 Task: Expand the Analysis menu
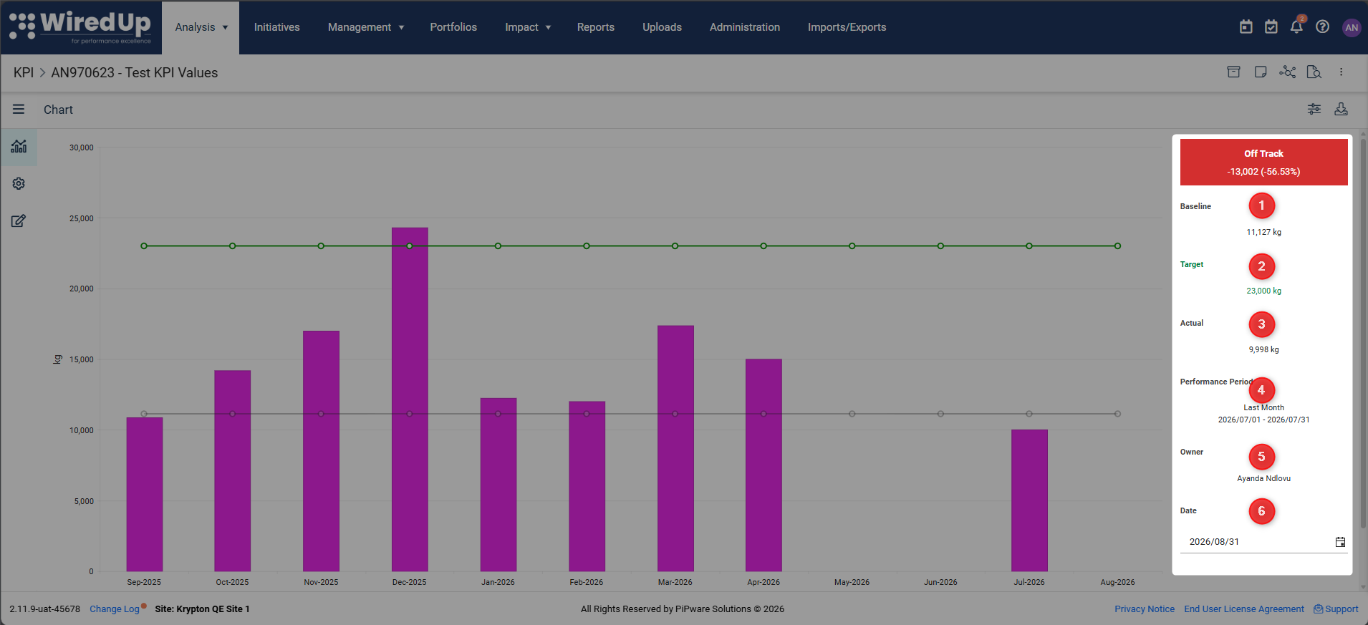(201, 27)
